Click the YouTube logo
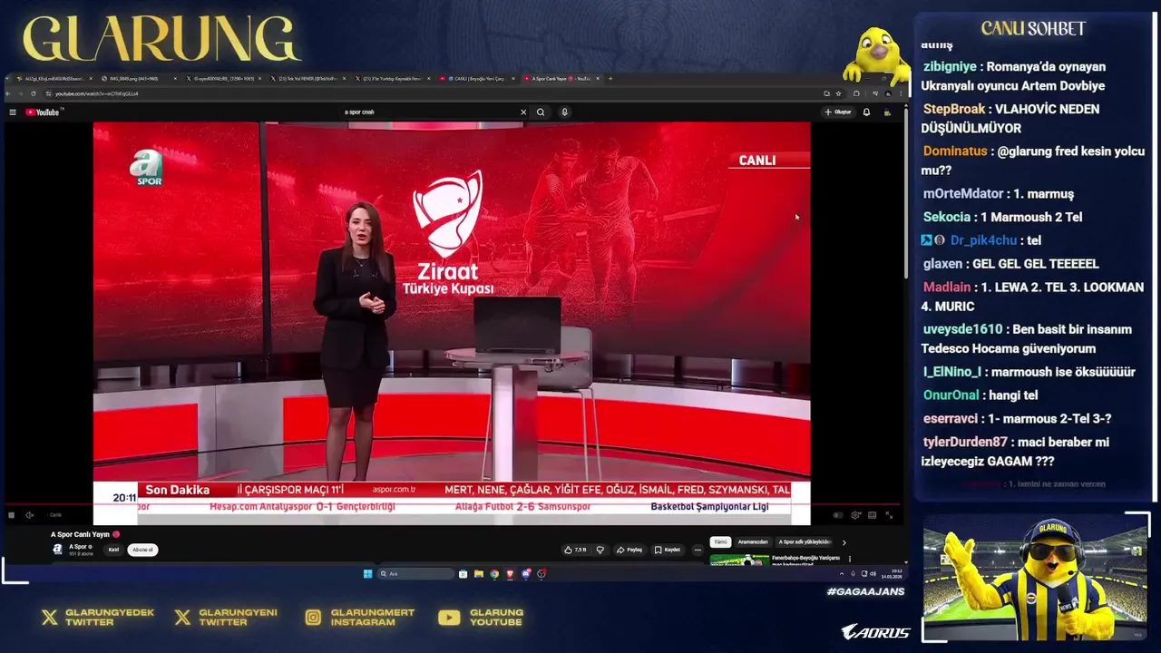The width and height of the screenshot is (1161, 653). click(42, 112)
